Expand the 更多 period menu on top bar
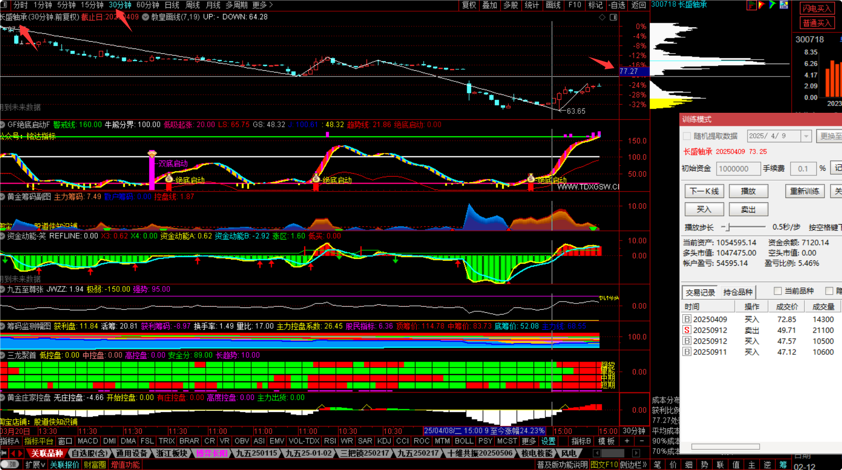Viewport: 842px width, 470px height. 262,5
